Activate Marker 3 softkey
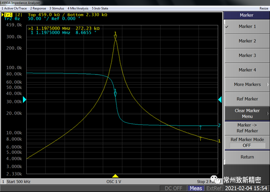This screenshot has height=192, width=270. (x=247, y=56)
